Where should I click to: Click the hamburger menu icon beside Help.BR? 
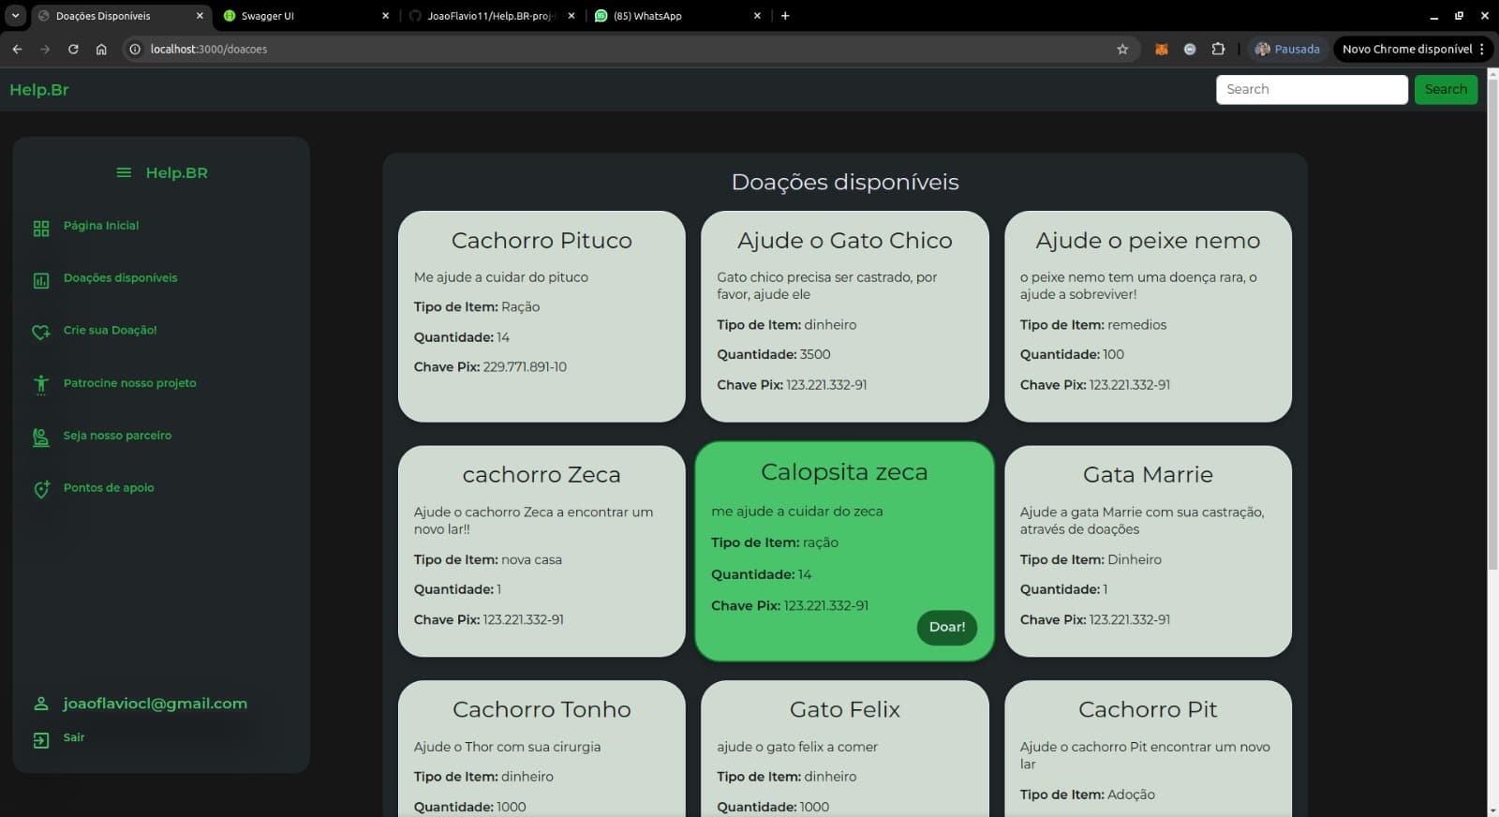[124, 172]
